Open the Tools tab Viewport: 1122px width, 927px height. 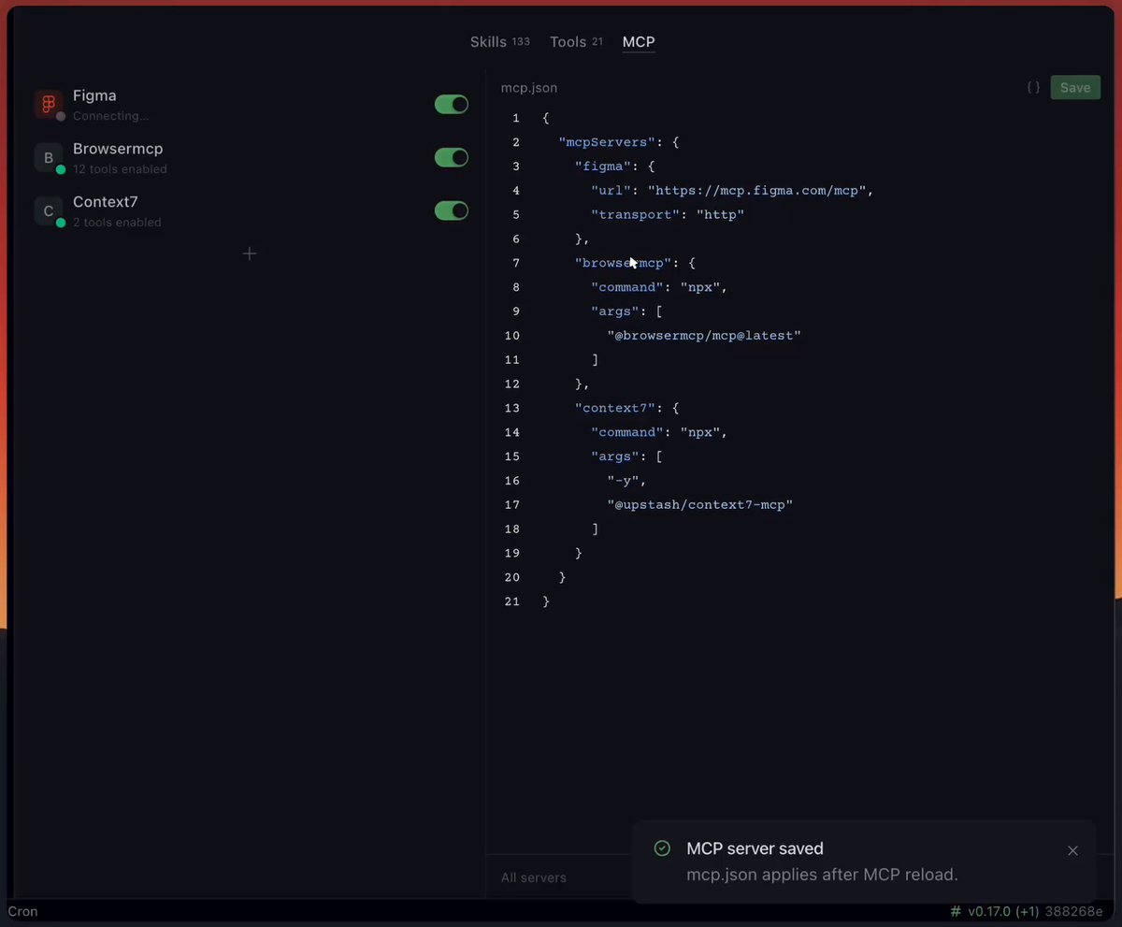tap(576, 42)
